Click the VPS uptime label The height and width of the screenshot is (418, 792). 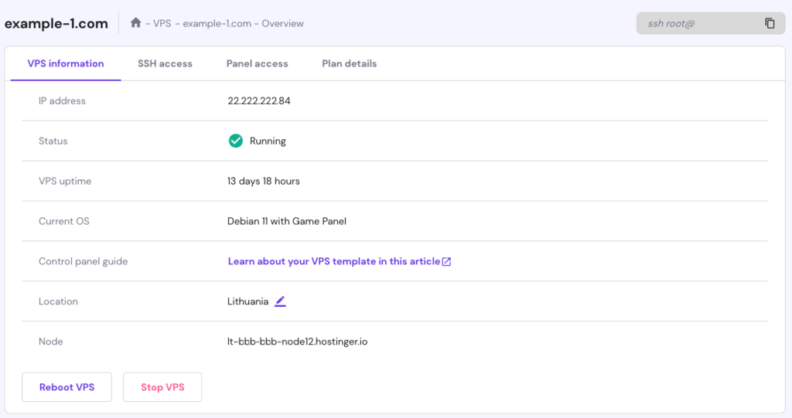[x=65, y=182]
